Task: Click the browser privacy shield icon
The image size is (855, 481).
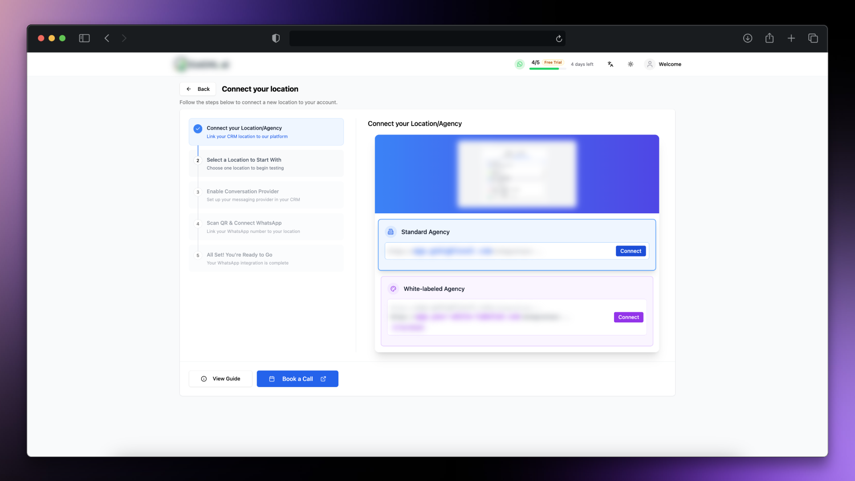Action: tap(276, 38)
